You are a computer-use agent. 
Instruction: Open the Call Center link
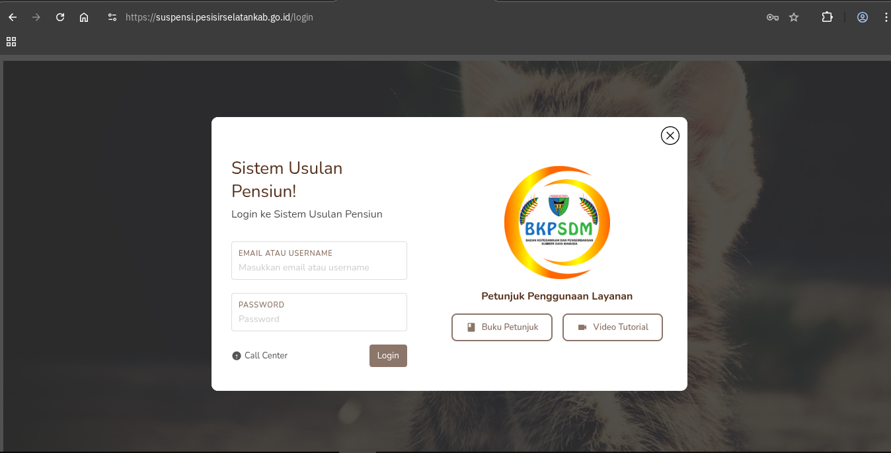[x=260, y=356]
